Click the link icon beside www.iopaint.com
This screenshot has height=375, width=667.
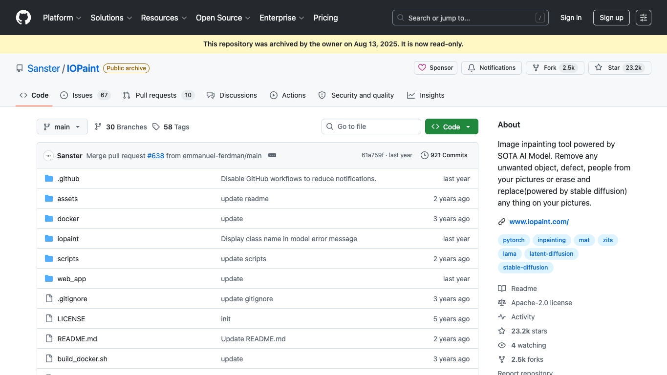[x=502, y=222]
